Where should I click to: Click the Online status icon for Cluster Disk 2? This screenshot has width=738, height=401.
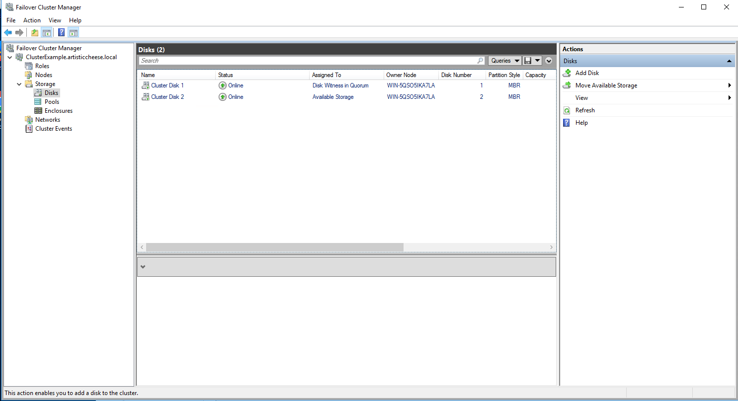(223, 97)
